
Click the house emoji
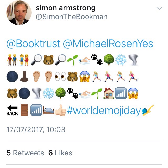[109, 93]
